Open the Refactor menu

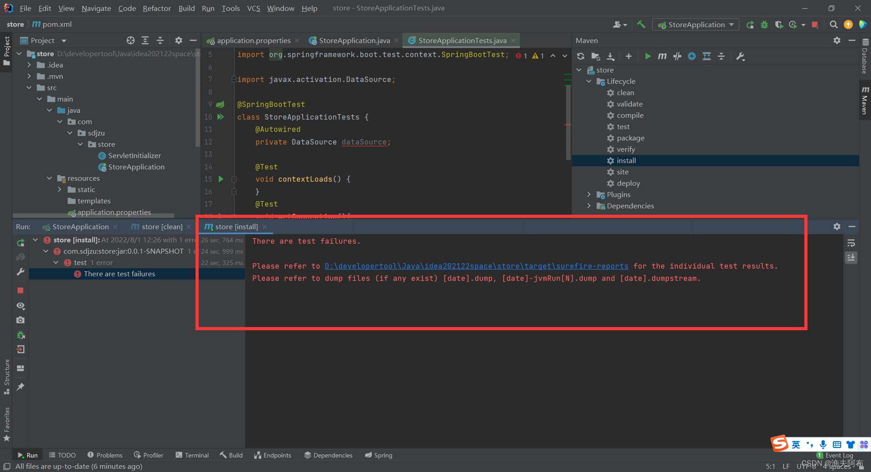click(157, 8)
